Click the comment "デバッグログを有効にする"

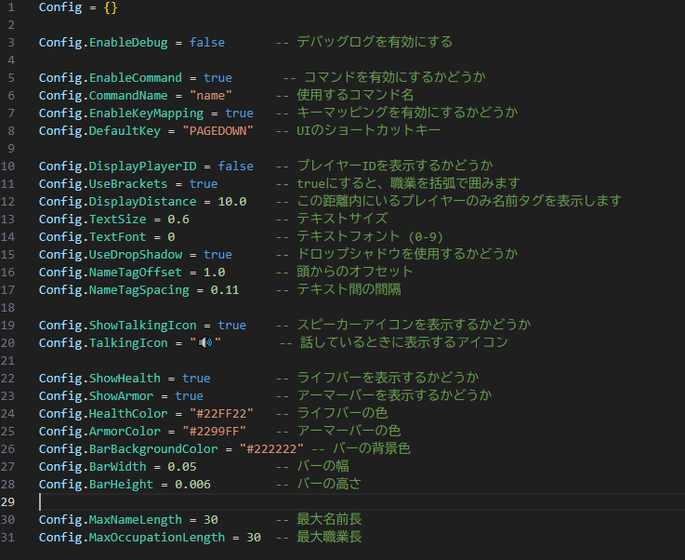375,43
